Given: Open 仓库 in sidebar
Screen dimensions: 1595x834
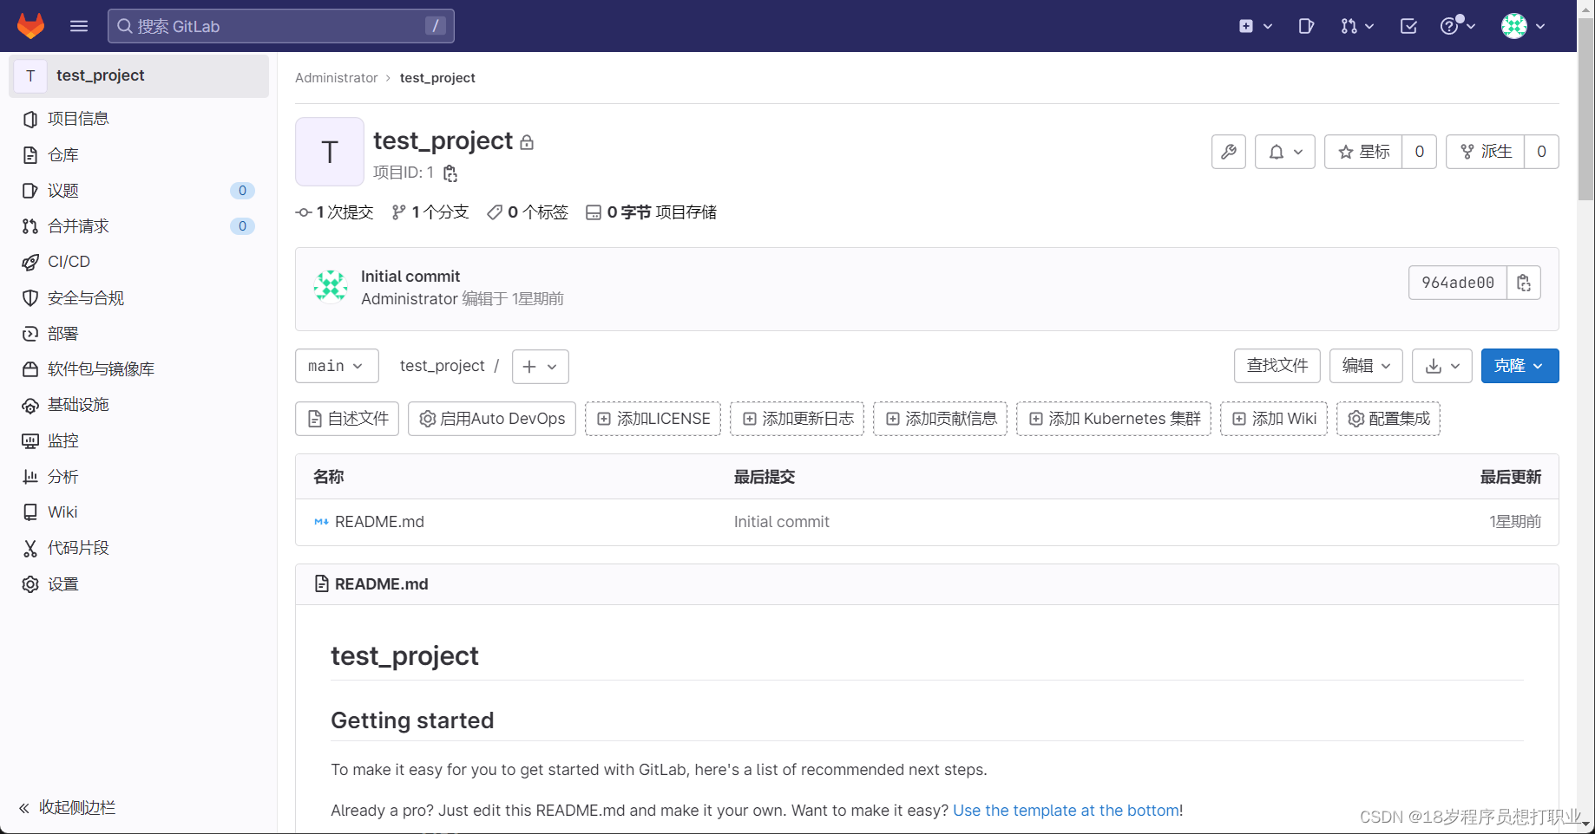Looking at the screenshot, I should [139, 155].
